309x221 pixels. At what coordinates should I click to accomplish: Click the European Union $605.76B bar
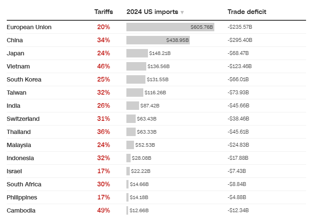click(170, 27)
